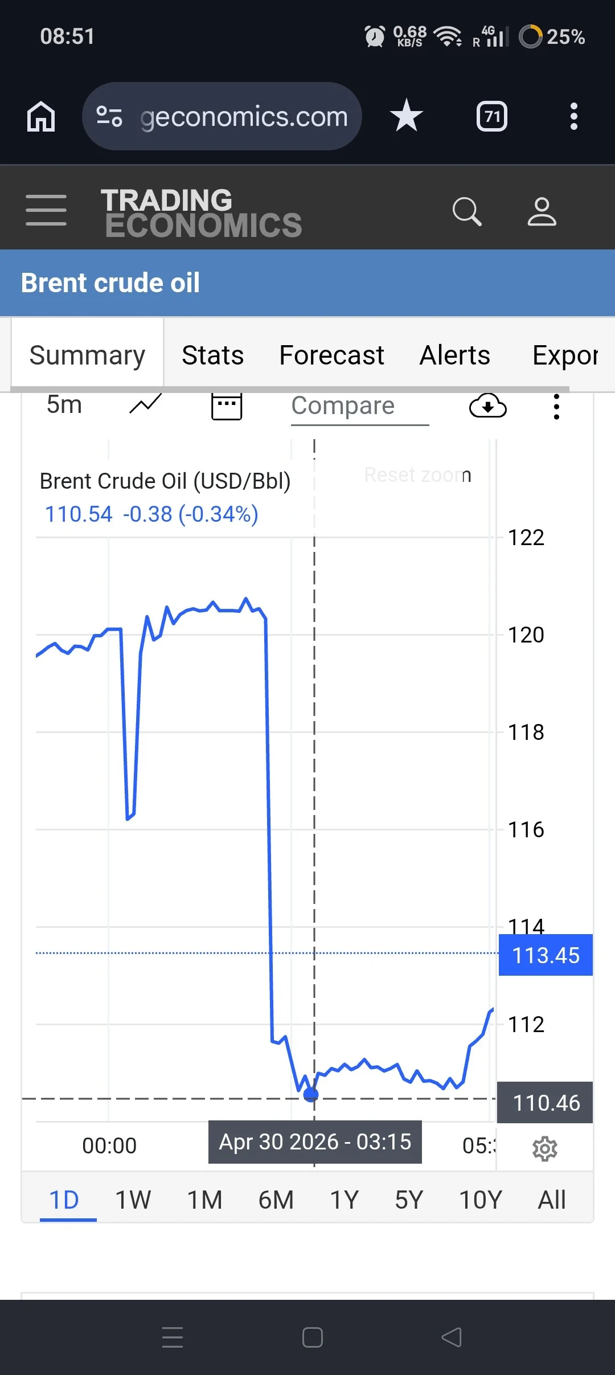Viewport: 615px width, 1375px height.
Task: Open chart settings gear icon
Action: click(x=545, y=1149)
